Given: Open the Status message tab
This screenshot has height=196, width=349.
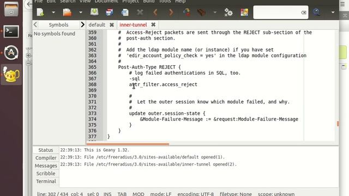Looking at the screenshot, I should coord(46,150).
